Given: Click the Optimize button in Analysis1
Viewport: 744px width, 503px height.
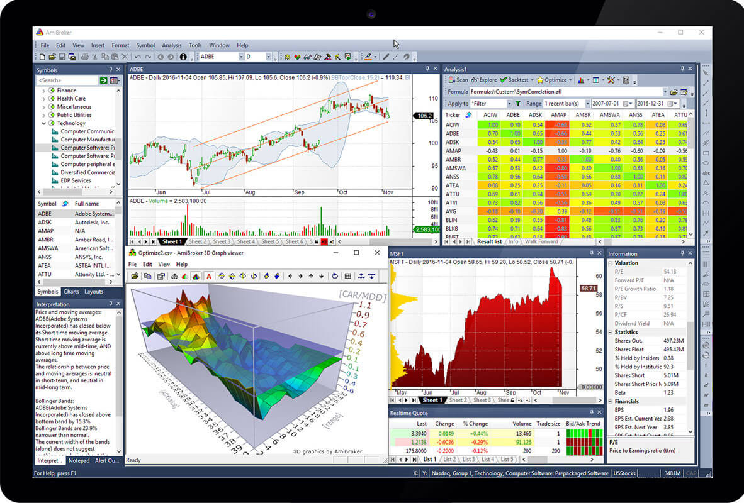Looking at the screenshot, I should pos(552,80).
